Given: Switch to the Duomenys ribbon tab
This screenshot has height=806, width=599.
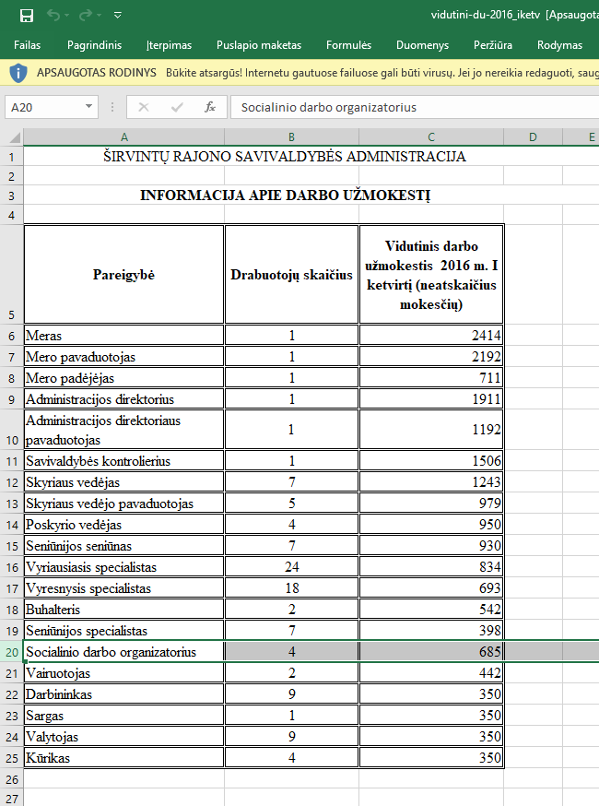Looking at the screenshot, I should pyautogui.click(x=422, y=44).
